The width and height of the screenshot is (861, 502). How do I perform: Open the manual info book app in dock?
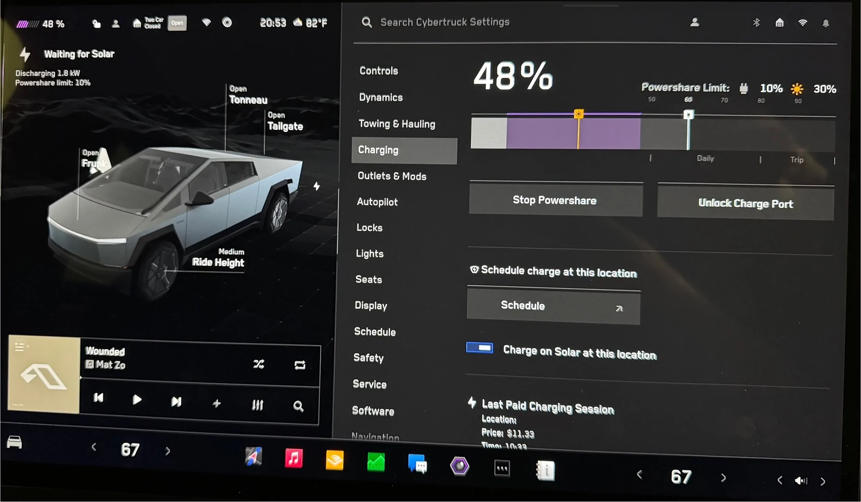pos(545,471)
